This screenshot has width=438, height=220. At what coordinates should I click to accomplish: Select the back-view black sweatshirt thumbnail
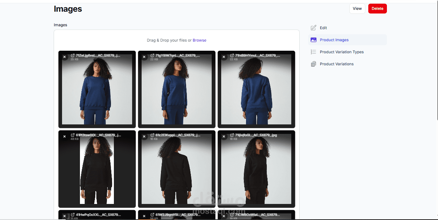pyautogui.click(x=177, y=169)
